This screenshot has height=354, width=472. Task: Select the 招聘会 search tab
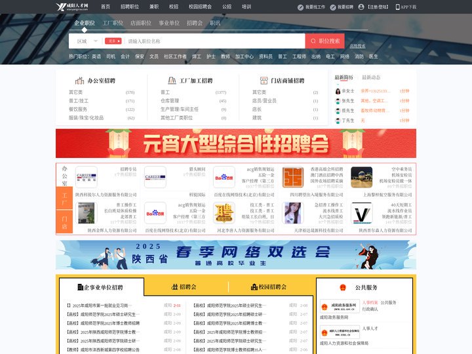(x=195, y=23)
